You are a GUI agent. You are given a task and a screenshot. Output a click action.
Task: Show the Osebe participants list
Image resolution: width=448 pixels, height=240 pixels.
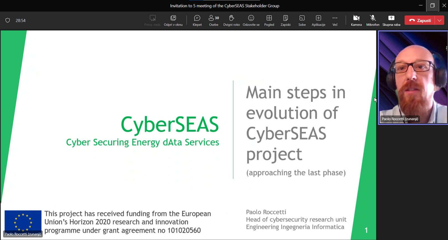(x=214, y=21)
